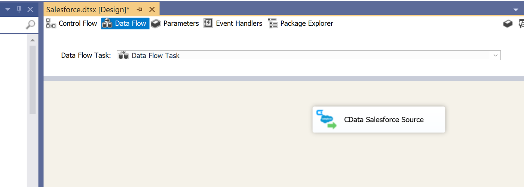Click the Control Flow tab icon
The width and height of the screenshot is (524, 187).
coord(51,24)
